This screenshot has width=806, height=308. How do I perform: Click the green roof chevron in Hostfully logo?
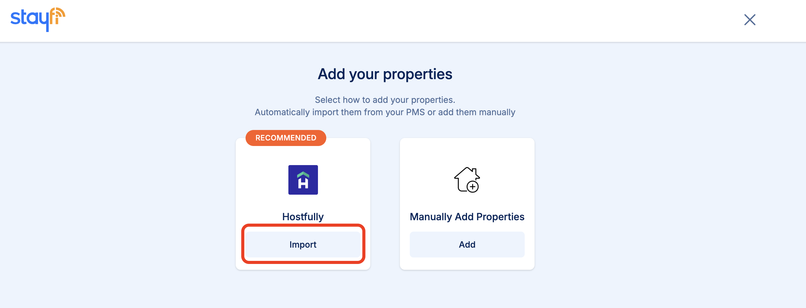[x=303, y=174]
